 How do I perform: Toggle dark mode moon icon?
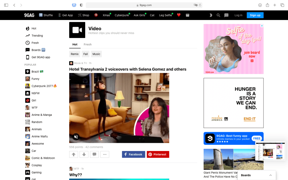point(211,15)
